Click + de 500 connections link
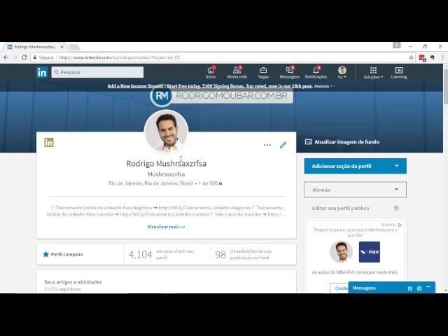Viewport: 448px width, 336px height. [210, 183]
